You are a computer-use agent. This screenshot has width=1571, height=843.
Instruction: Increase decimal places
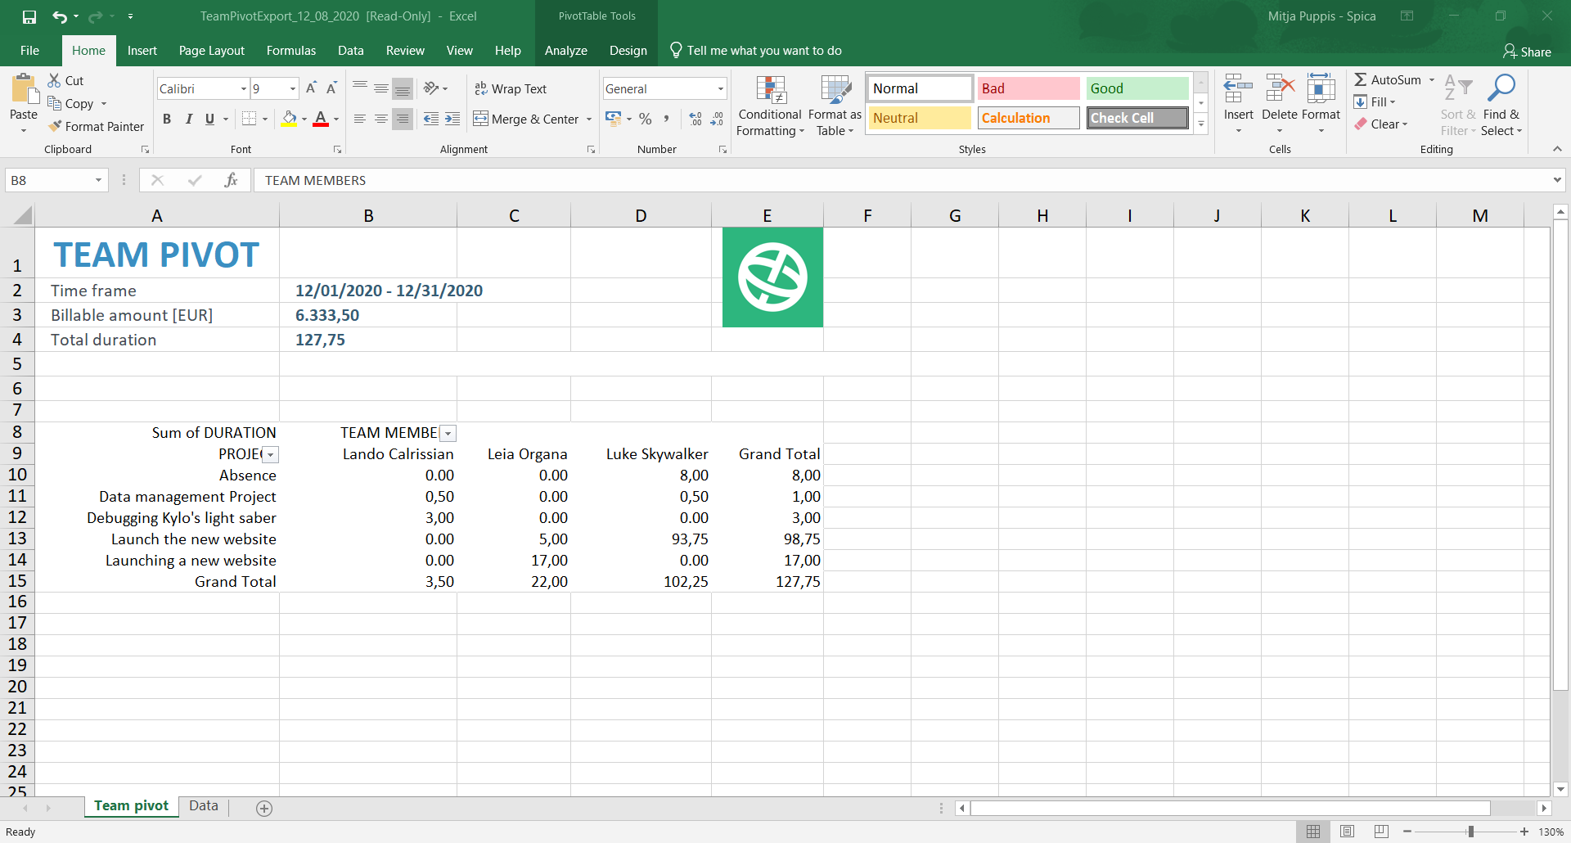click(695, 119)
